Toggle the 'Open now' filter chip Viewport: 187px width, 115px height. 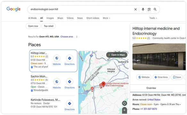coord(33,26)
